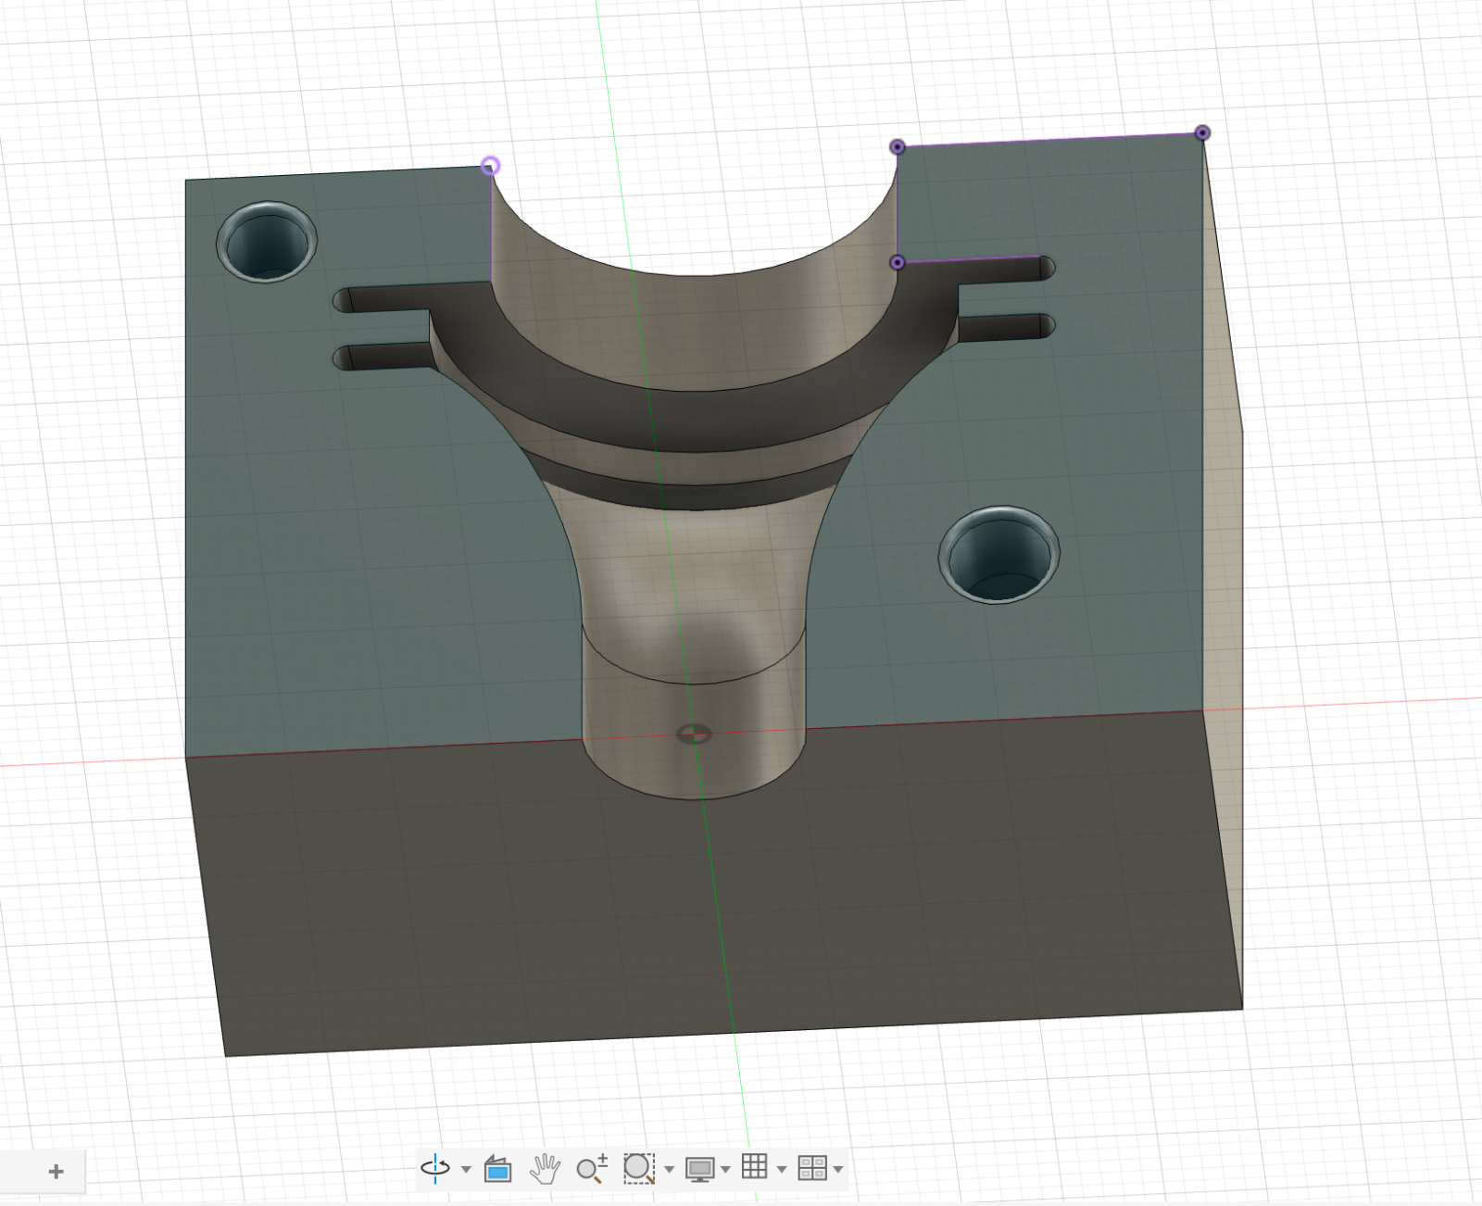Select the round hole on the right side
The height and width of the screenshot is (1206, 1482).
pyautogui.click(x=999, y=554)
